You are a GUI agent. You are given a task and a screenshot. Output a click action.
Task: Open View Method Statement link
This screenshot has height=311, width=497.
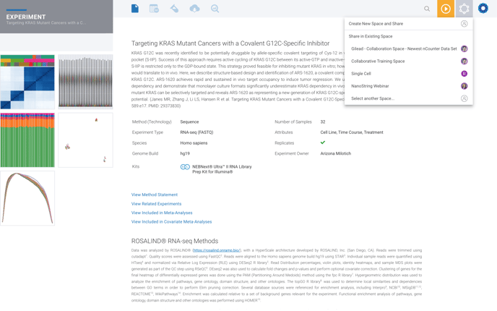pos(155,195)
